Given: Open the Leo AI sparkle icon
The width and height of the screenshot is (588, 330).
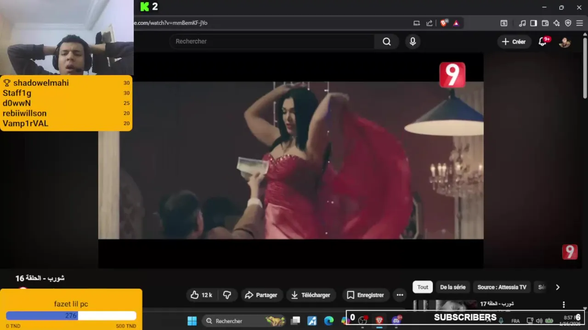Looking at the screenshot, I should click(x=557, y=23).
